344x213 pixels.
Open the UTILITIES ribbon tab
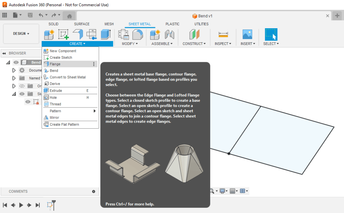[201, 24]
